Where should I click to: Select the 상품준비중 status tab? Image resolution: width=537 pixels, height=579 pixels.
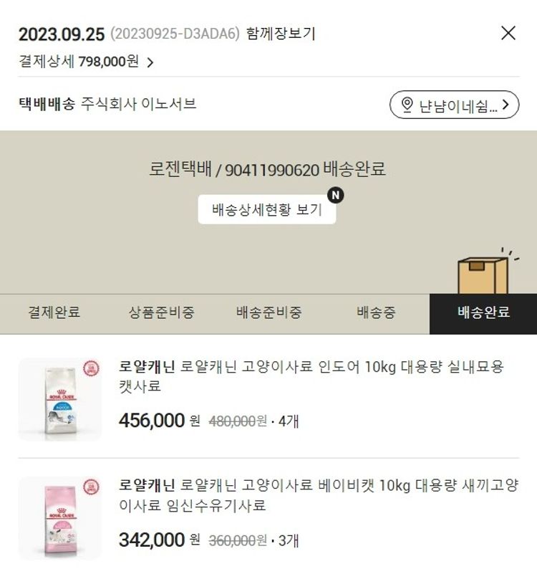pos(161,312)
